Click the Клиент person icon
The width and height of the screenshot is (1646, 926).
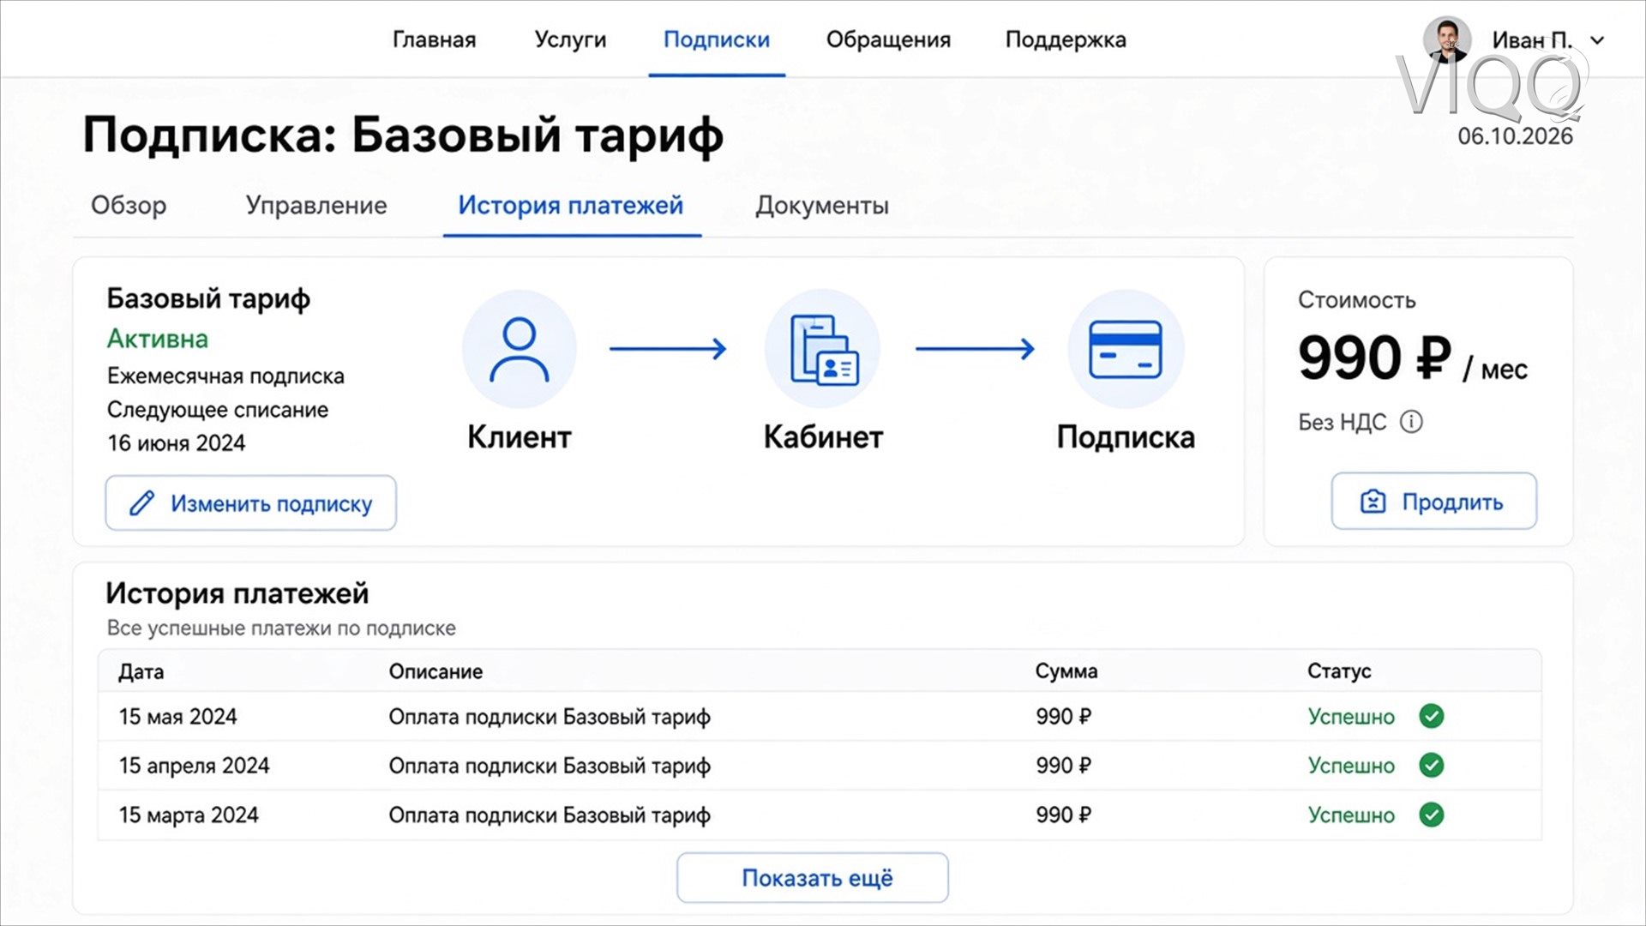click(x=519, y=349)
